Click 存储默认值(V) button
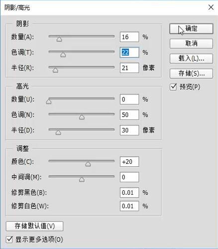Screen dimensions: 218x249 click(x=34, y=226)
